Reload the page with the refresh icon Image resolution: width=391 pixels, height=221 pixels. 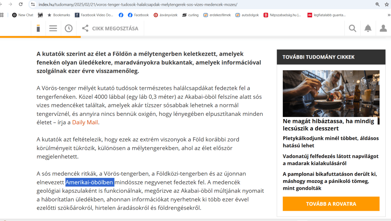pyautogui.click(x=21, y=4)
